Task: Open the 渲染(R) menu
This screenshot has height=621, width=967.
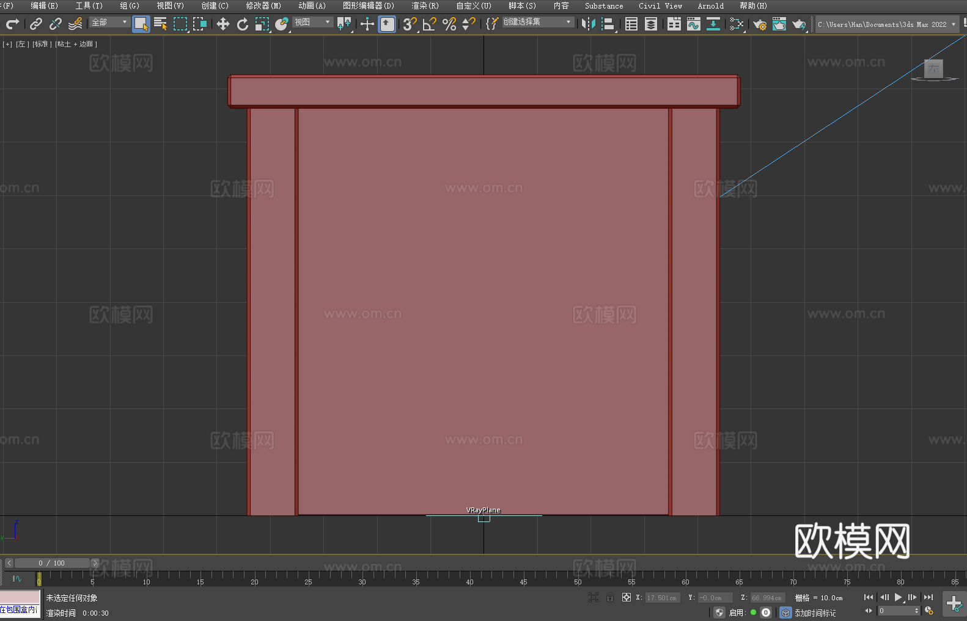Action: point(425,5)
